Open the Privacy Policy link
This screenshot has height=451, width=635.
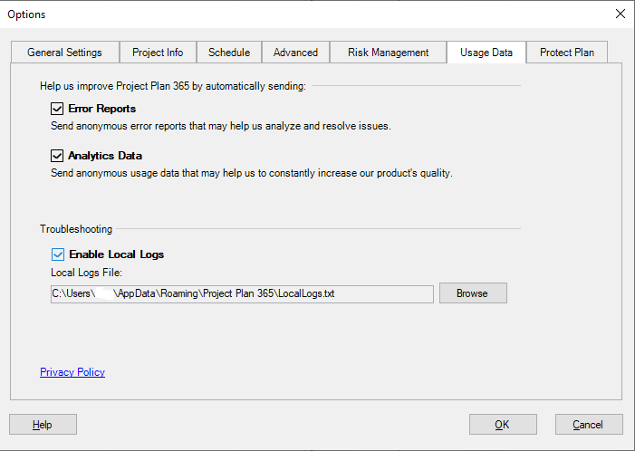pos(72,372)
